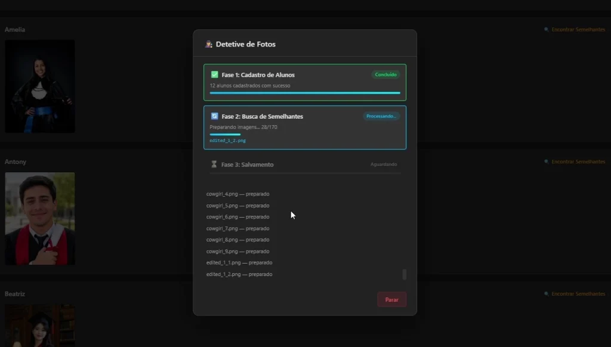Click the magnifier icon beside Beatriz's Encontrar Semelhantes
Image resolution: width=611 pixels, height=347 pixels.
point(547,294)
